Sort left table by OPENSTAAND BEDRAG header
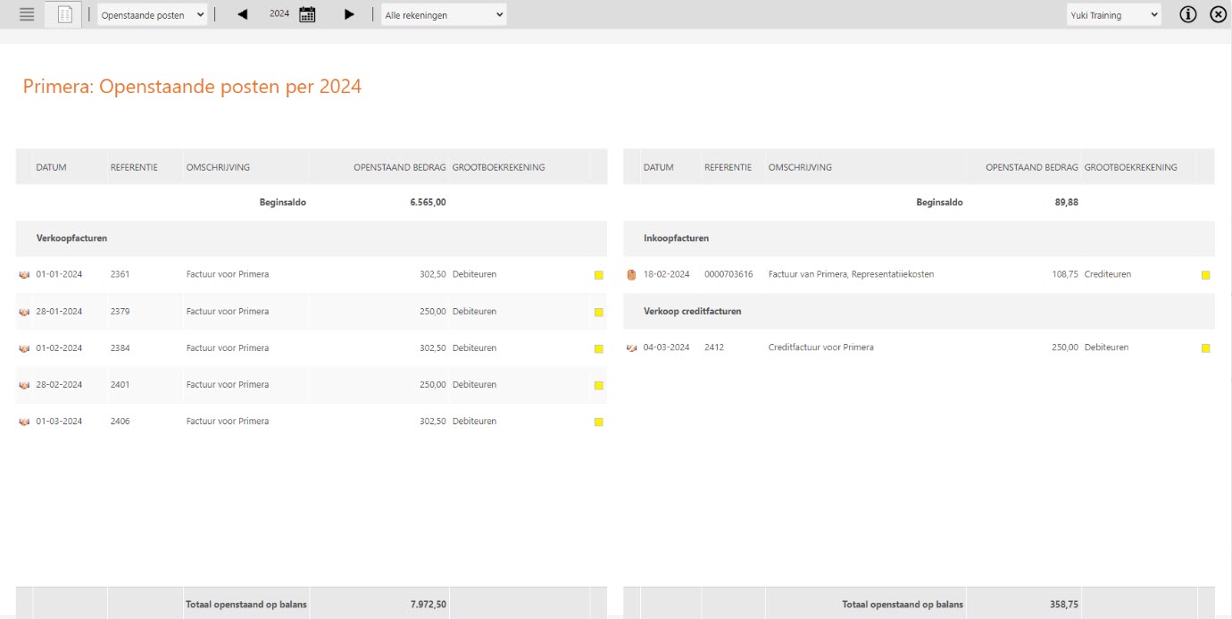This screenshot has width=1232, height=619. pyautogui.click(x=399, y=167)
